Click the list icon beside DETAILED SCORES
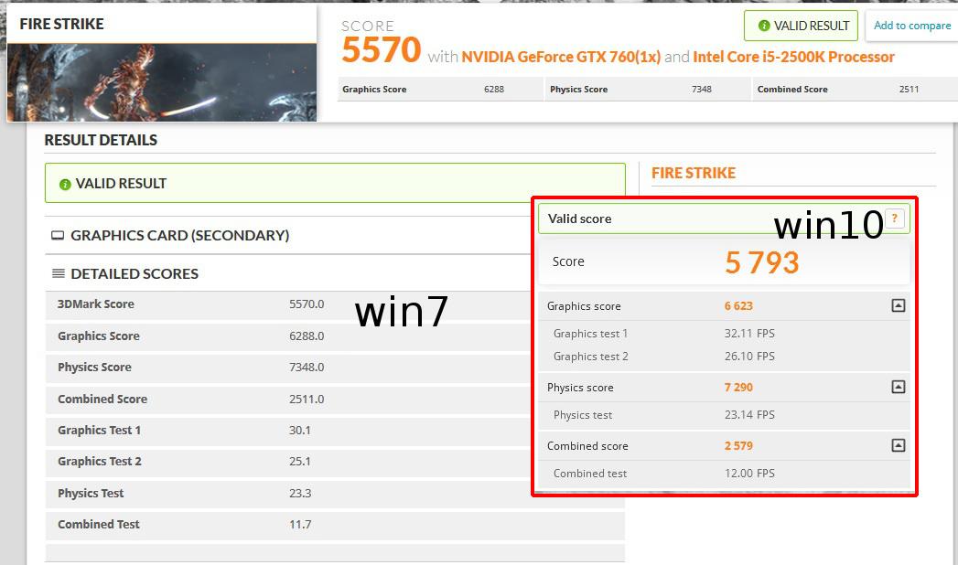This screenshot has width=958, height=565. 58,273
